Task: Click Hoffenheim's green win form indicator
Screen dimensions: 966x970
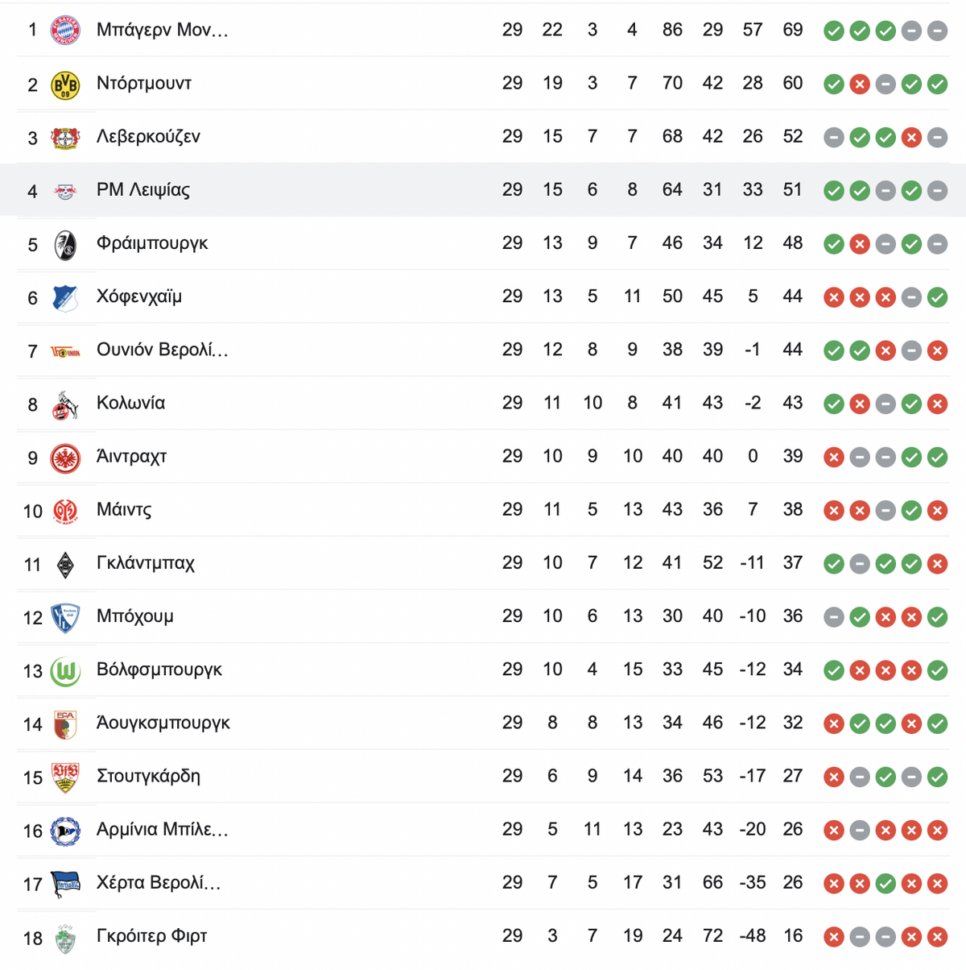Action: pos(937,297)
